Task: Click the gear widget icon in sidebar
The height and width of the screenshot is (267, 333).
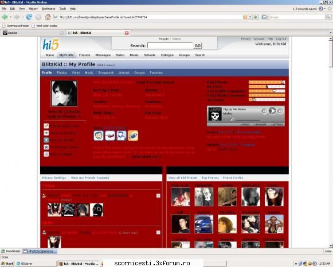Action: point(46,154)
